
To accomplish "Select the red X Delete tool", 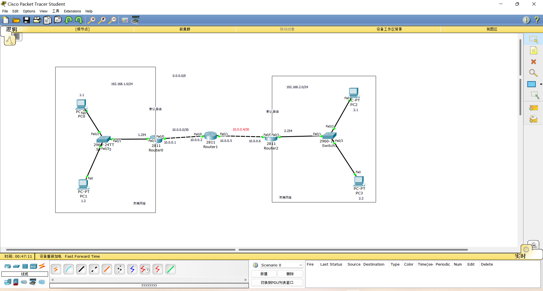I will tap(533, 62).
